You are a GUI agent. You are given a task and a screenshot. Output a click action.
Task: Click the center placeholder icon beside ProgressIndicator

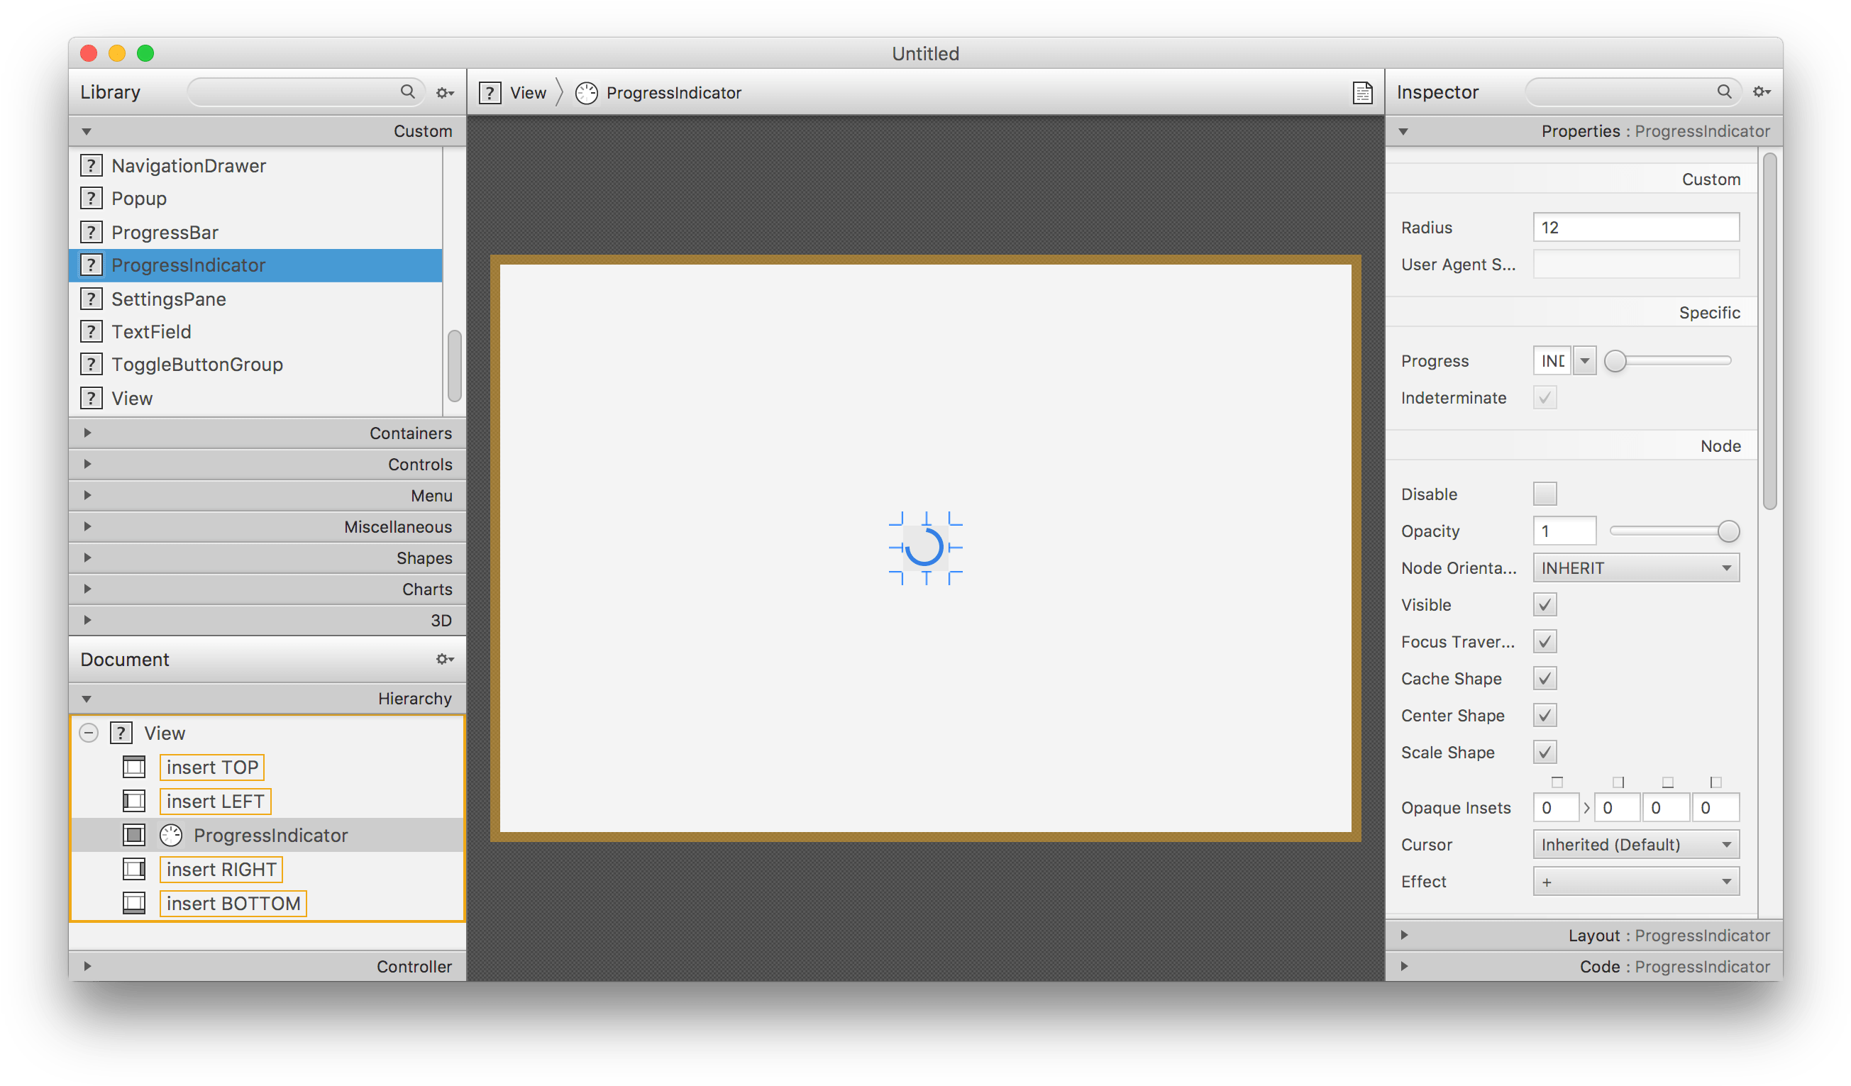pyautogui.click(x=133, y=835)
